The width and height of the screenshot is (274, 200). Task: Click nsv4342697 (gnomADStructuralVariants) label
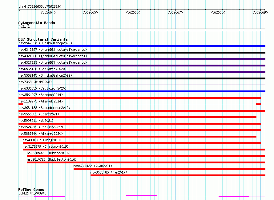point(53,50)
